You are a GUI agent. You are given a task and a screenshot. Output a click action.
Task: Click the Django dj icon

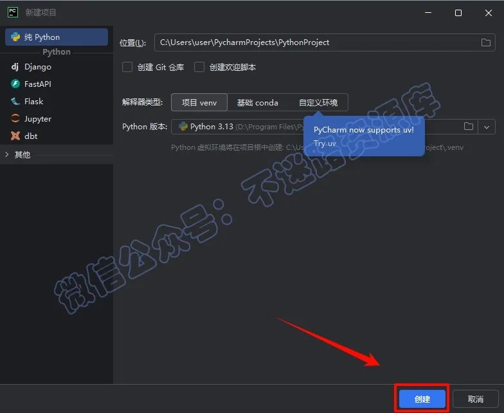coord(15,67)
